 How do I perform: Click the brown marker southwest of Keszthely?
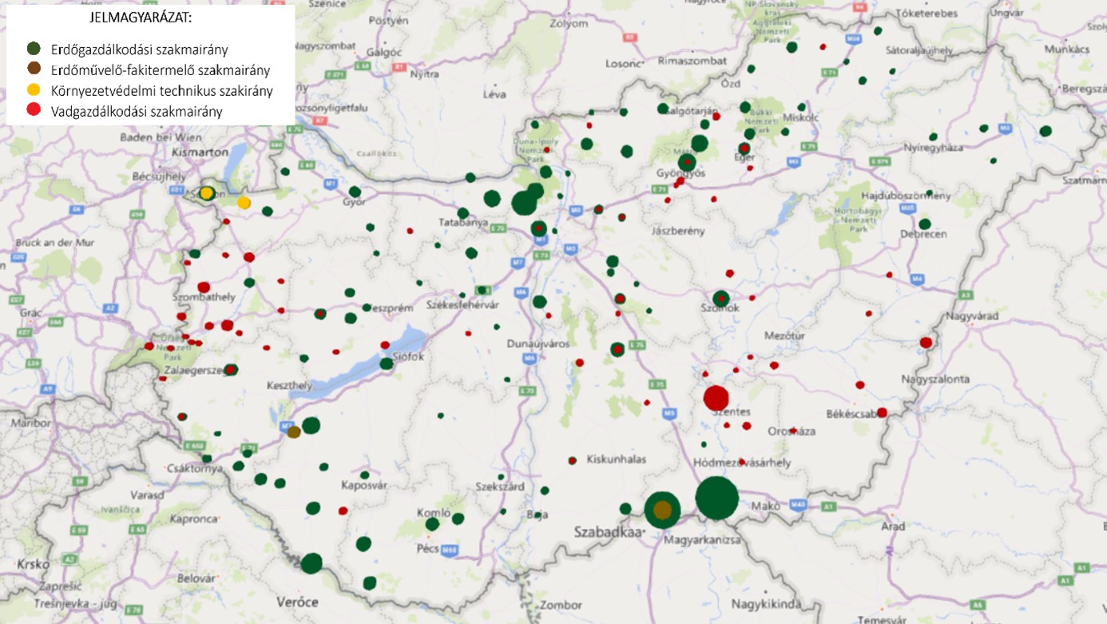tap(294, 431)
